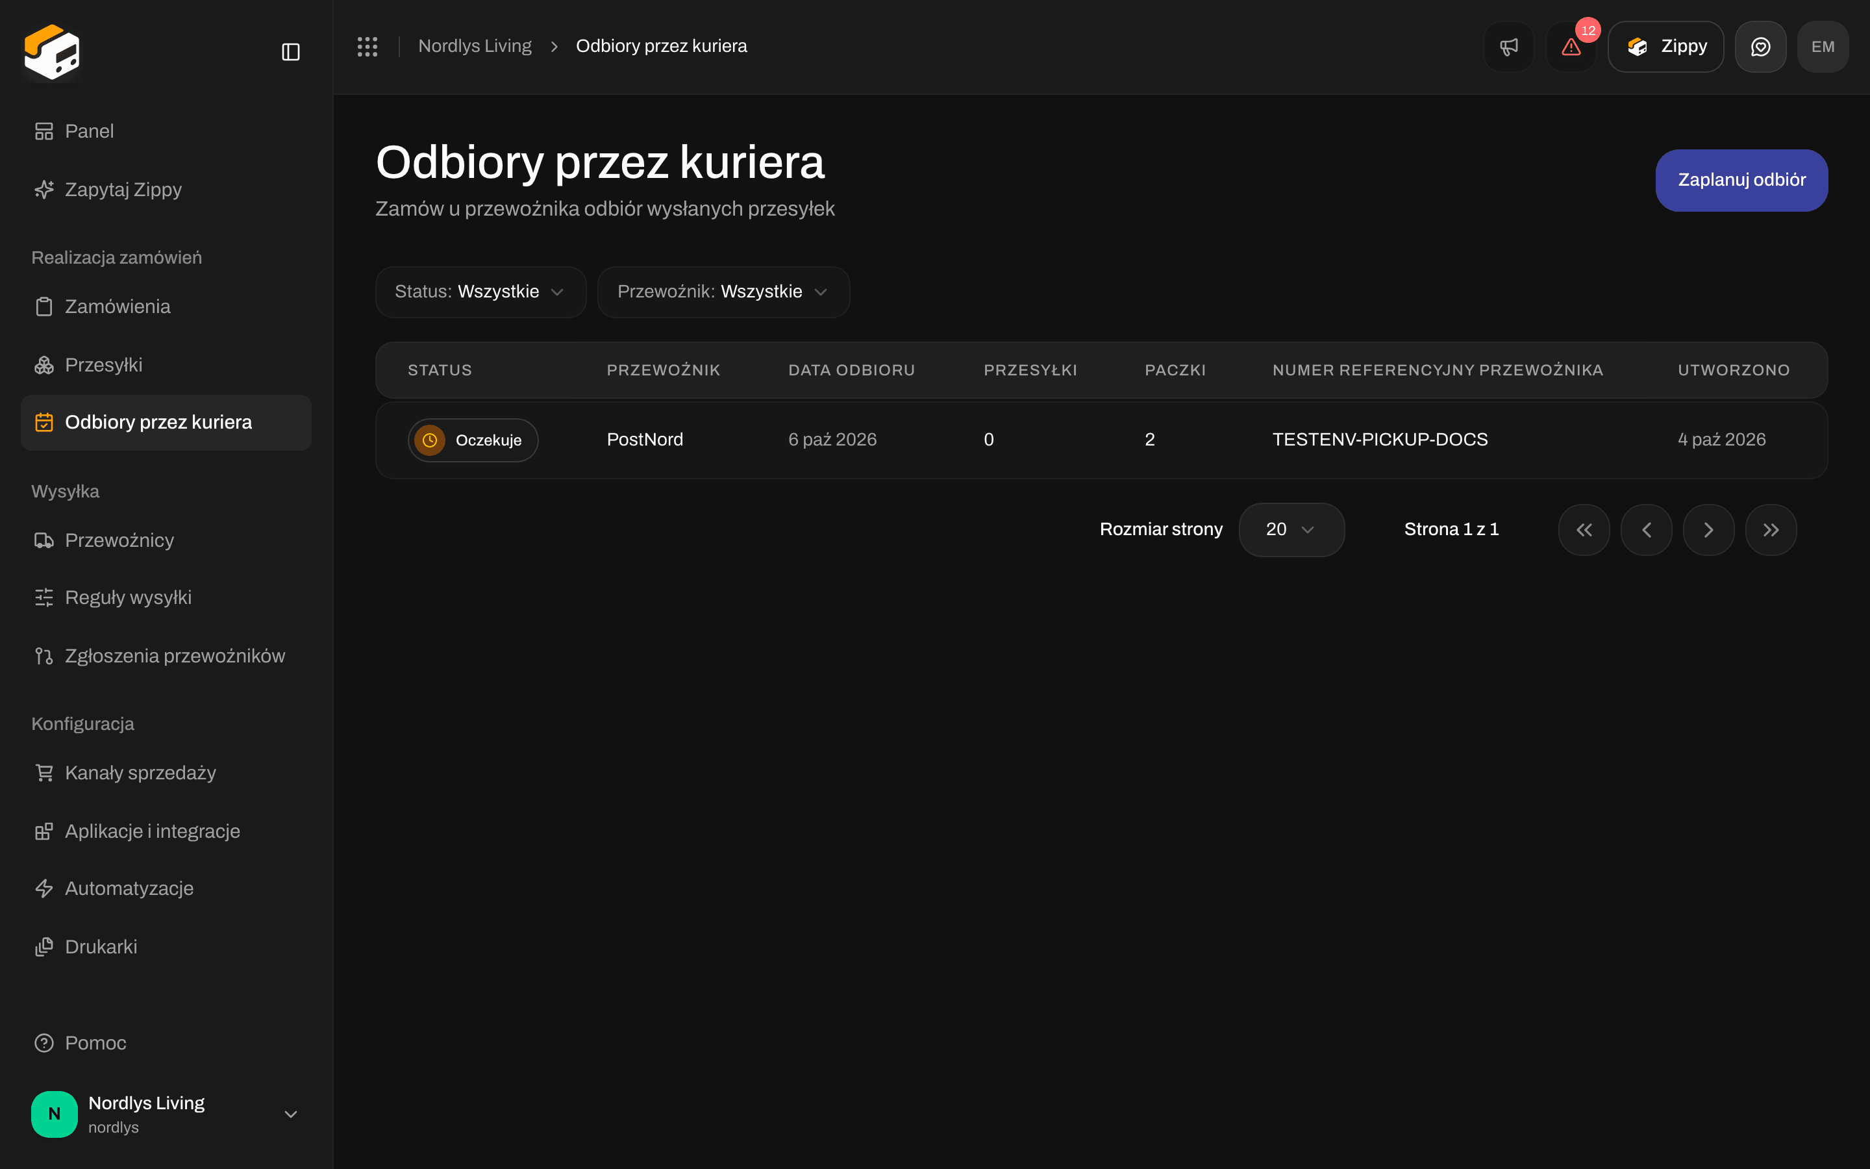Image resolution: width=1870 pixels, height=1169 pixels.
Task: Click the PRZEWOŹNIK column header
Action: tap(664, 370)
